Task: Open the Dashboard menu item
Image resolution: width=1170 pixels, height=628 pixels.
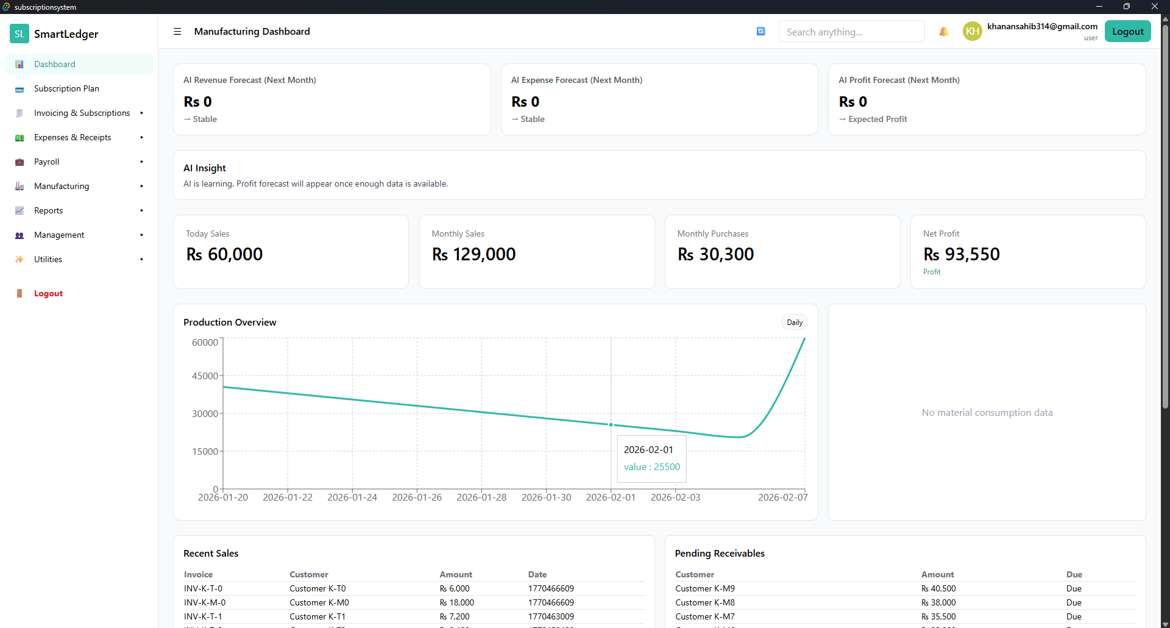Action: 79,64
